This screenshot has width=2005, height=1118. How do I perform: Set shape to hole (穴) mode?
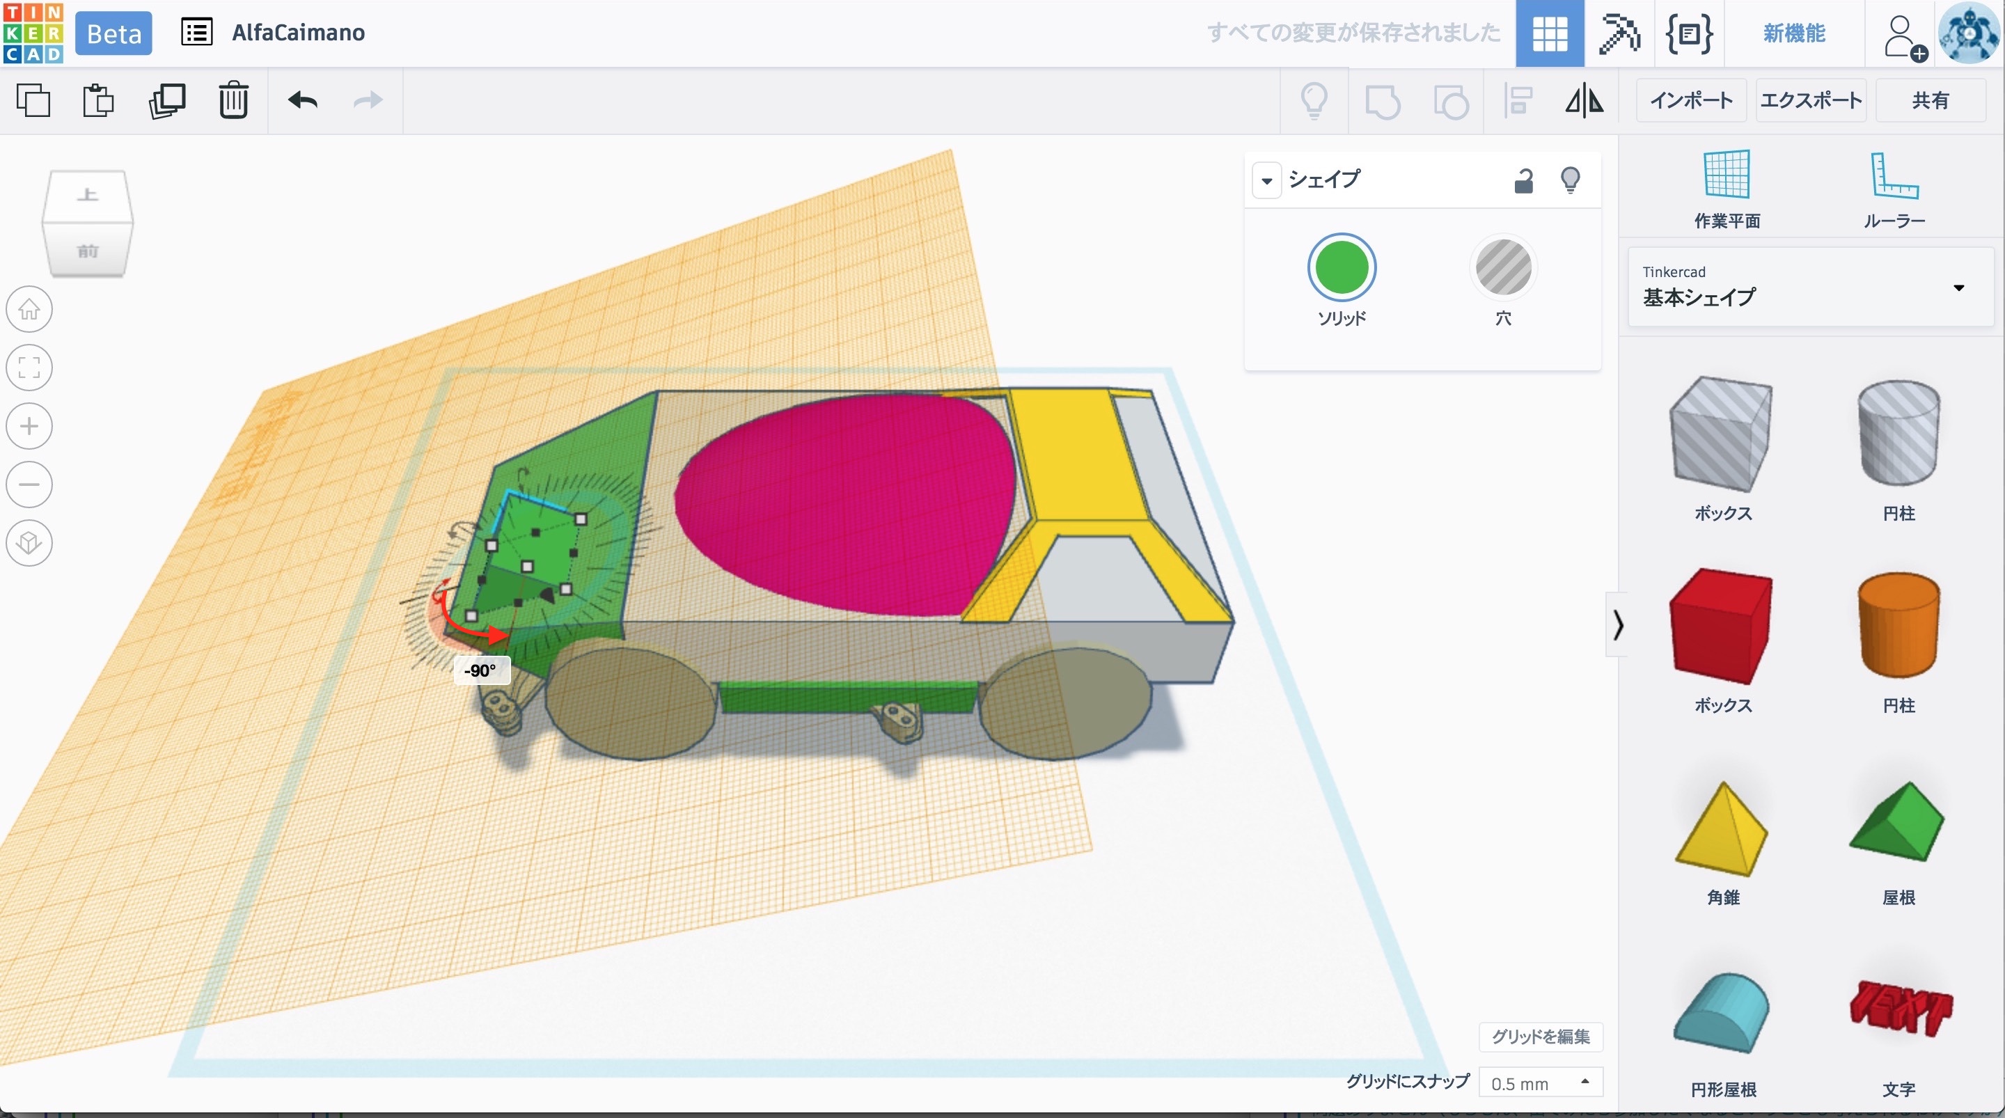[x=1503, y=269]
